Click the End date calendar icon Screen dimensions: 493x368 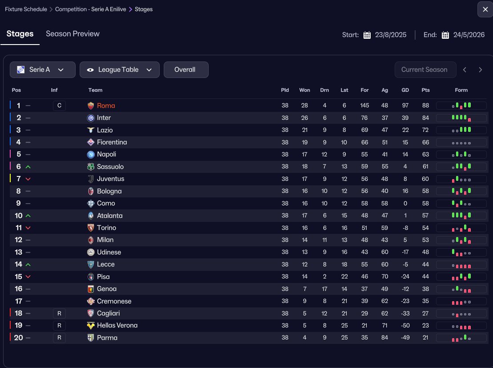445,35
